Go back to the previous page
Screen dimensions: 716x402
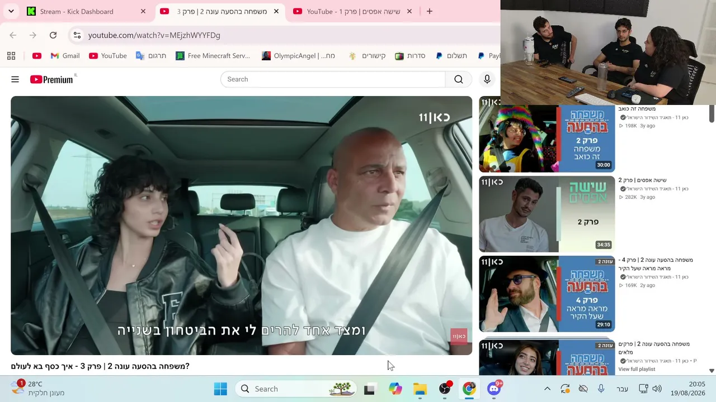point(13,35)
